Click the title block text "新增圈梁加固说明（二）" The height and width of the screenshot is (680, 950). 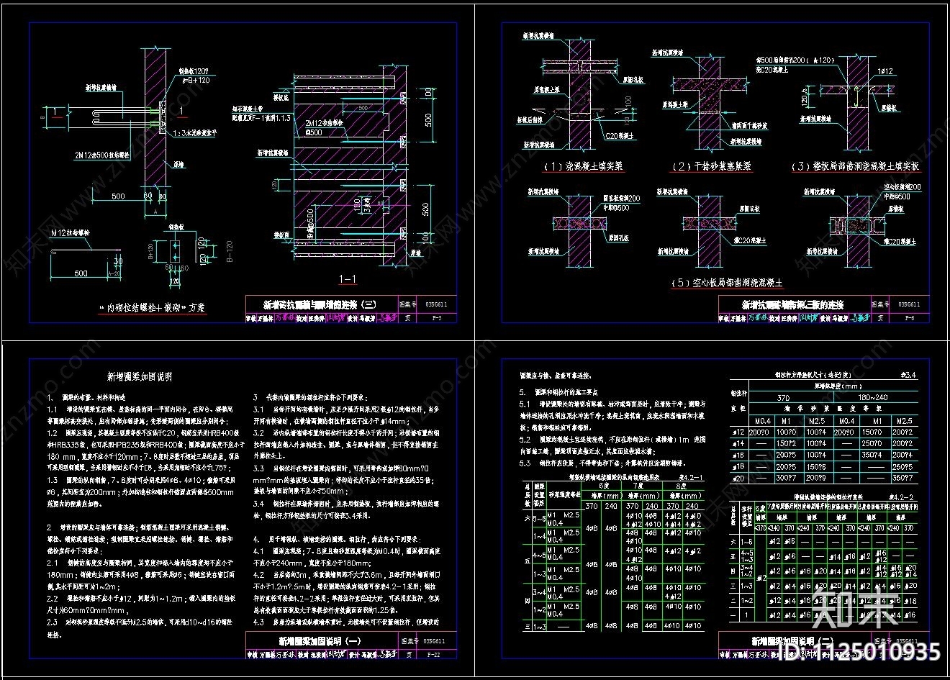pos(792,640)
